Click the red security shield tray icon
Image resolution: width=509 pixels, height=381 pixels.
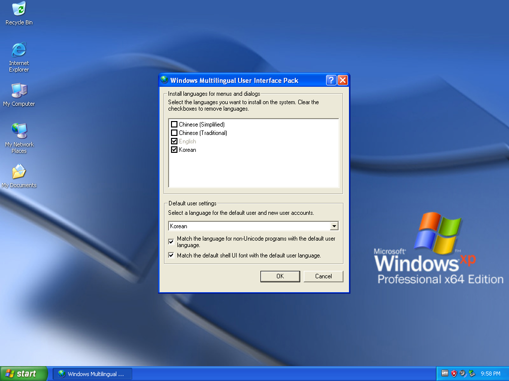tap(454, 373)
